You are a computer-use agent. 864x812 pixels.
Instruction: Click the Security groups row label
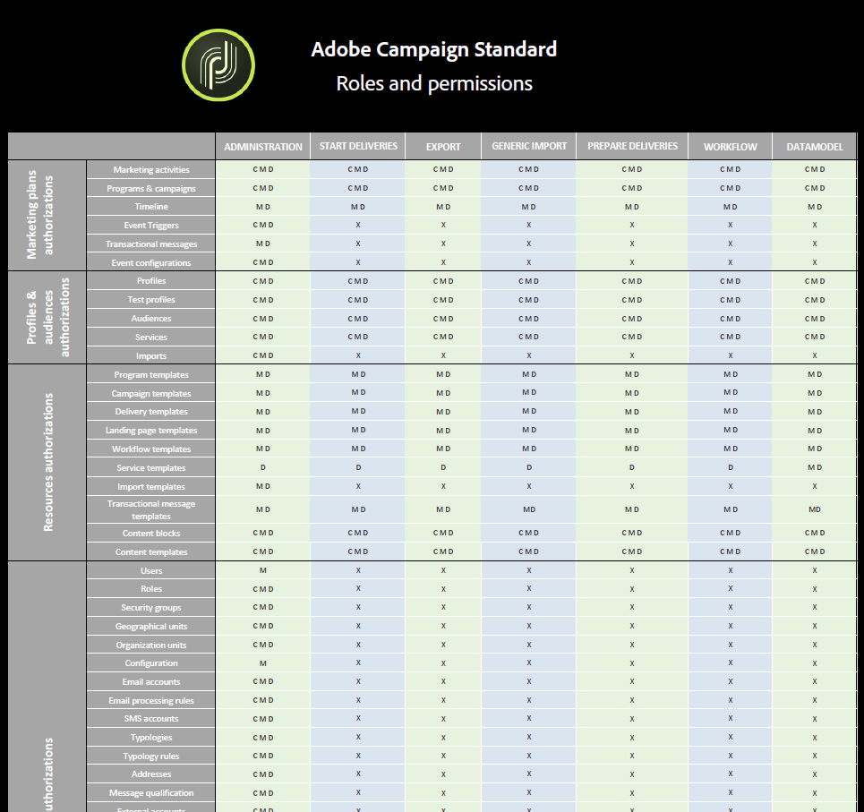151,608
